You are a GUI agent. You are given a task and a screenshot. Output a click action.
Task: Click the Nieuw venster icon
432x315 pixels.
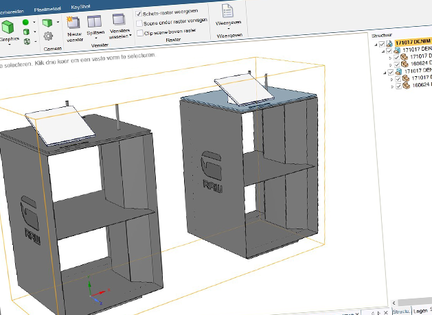click(x=73, y=22)
